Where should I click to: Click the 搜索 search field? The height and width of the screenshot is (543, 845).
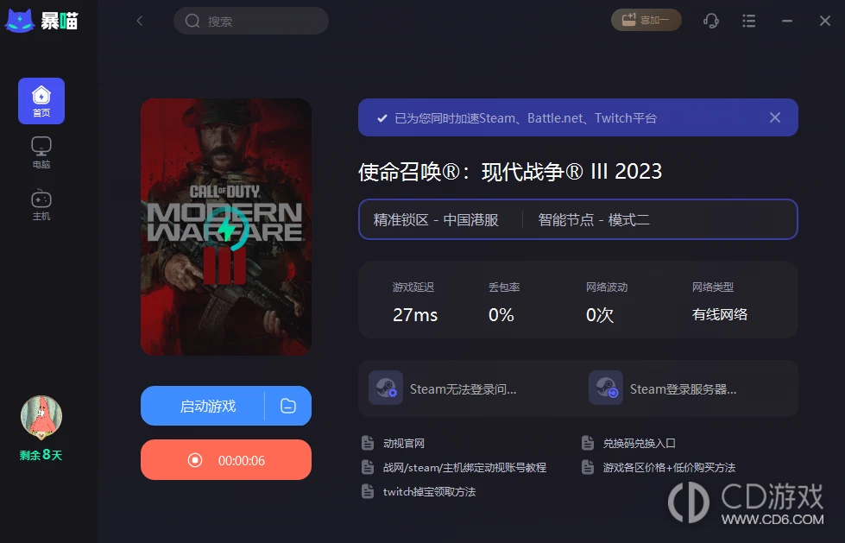click(251, 21)
